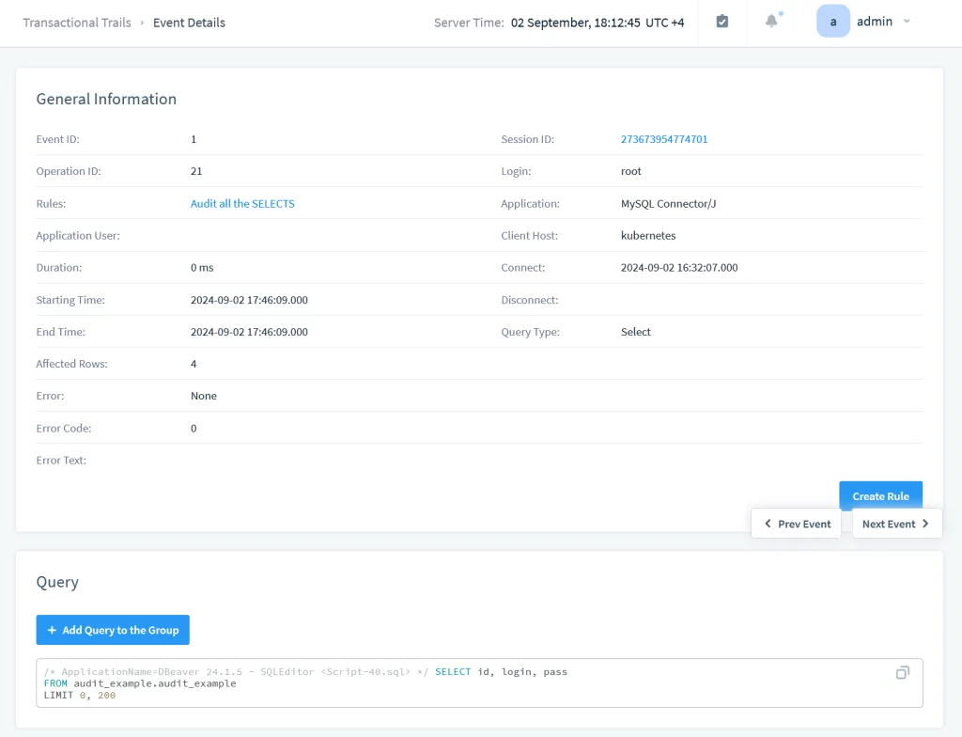The height and width of the screenshot is (737, 962).
Task: Select the Starting Time value
Action: click(249, 300)
